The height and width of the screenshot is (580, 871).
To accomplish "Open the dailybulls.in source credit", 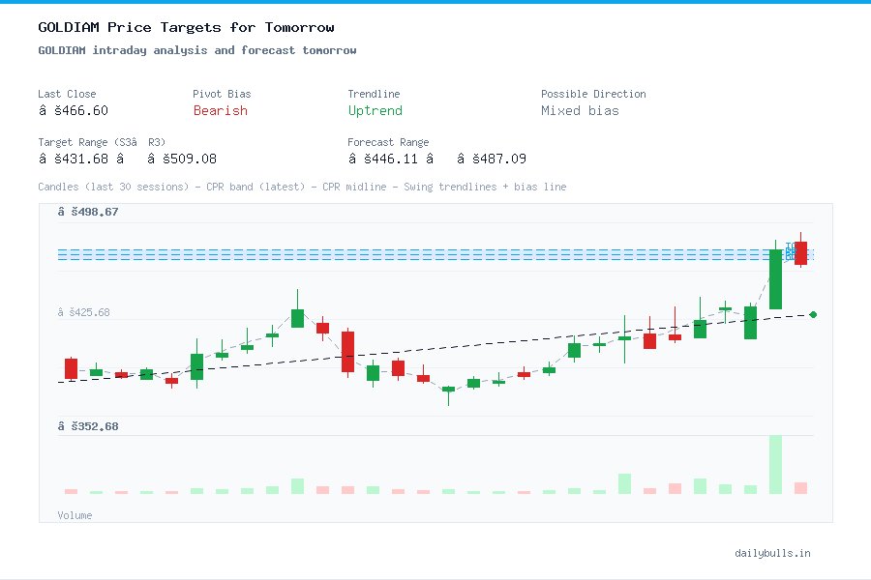I will pos(772,553).
